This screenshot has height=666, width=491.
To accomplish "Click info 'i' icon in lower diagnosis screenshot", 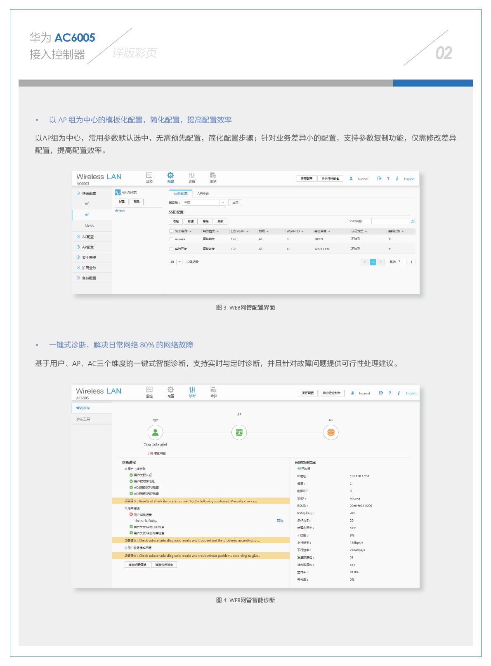I will point(399,393).
